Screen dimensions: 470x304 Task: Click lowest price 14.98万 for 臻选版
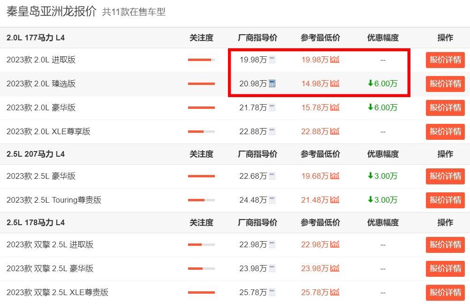pyautogui.click(x=315, y=84)
